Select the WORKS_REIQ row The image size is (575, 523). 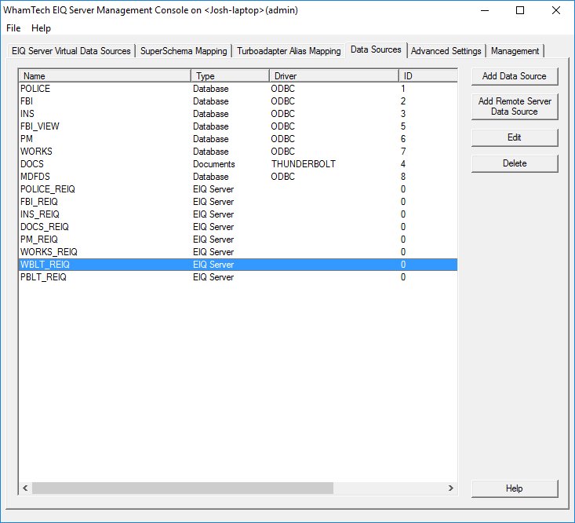238,252
